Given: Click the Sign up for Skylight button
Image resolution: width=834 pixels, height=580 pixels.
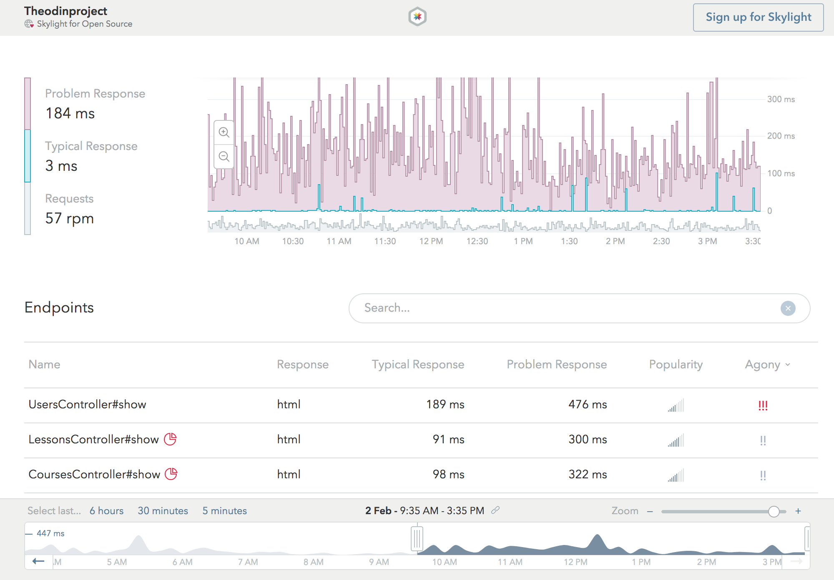Looking at the screenshot, I should pos(758,17).
